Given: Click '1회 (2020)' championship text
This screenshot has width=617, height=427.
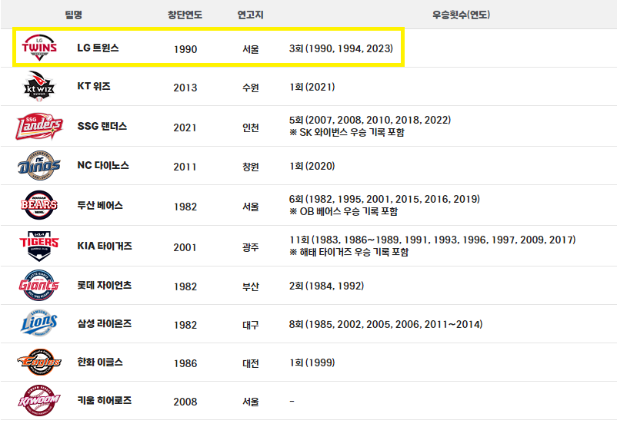Looking at the screenshot, I should (312, 166).
